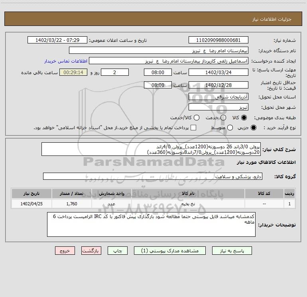The height and width of the screenshot is (297, 307).
Task: Click the ساعت باقی مانده label
Action: (x=39, y=73)
